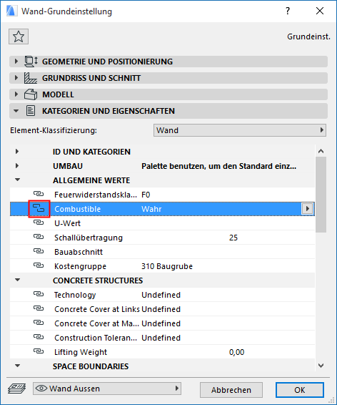Collapse the Kategorien und Eigenschaften panel
The image size is (337, 405).
[16, 111]
